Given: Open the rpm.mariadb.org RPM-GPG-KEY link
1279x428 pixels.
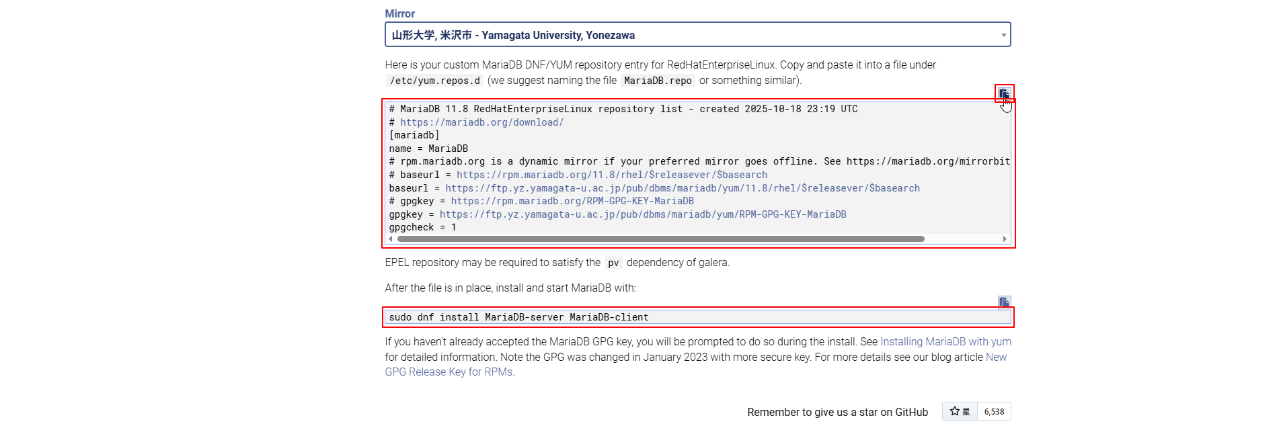Looking at the screenshot, I should point(572,201).
